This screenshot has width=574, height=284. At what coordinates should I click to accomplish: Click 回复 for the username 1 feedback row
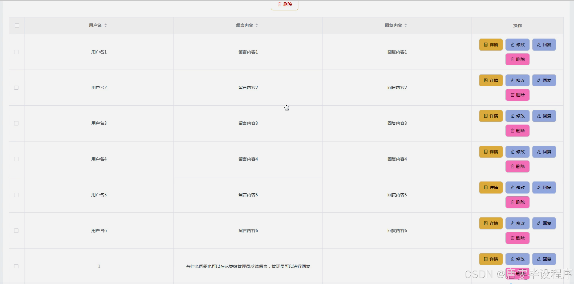pyautogui.click(x=544, y=259)
